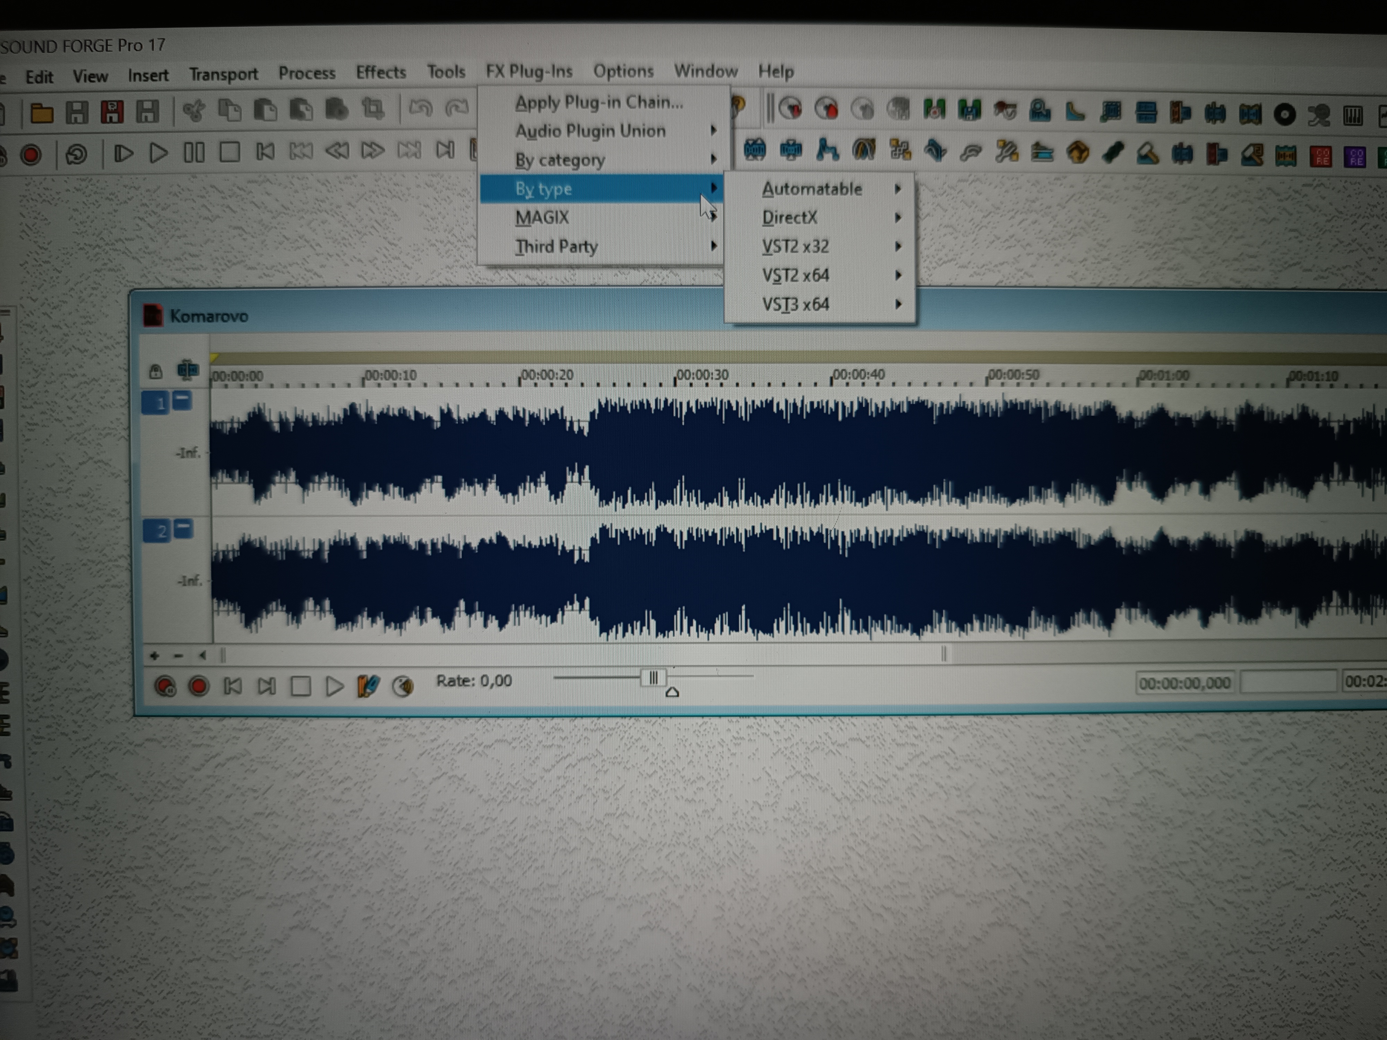Open the Window menu

[x=705, y=71]
